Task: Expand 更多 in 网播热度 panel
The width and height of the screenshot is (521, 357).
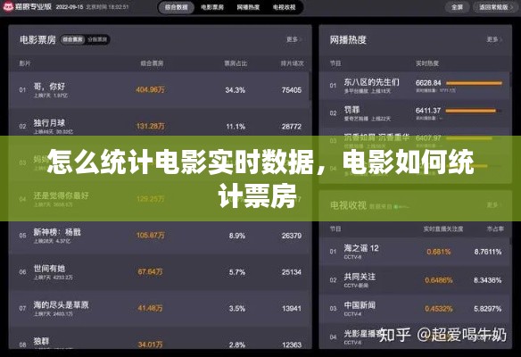Action: click(x=494, y=39)
